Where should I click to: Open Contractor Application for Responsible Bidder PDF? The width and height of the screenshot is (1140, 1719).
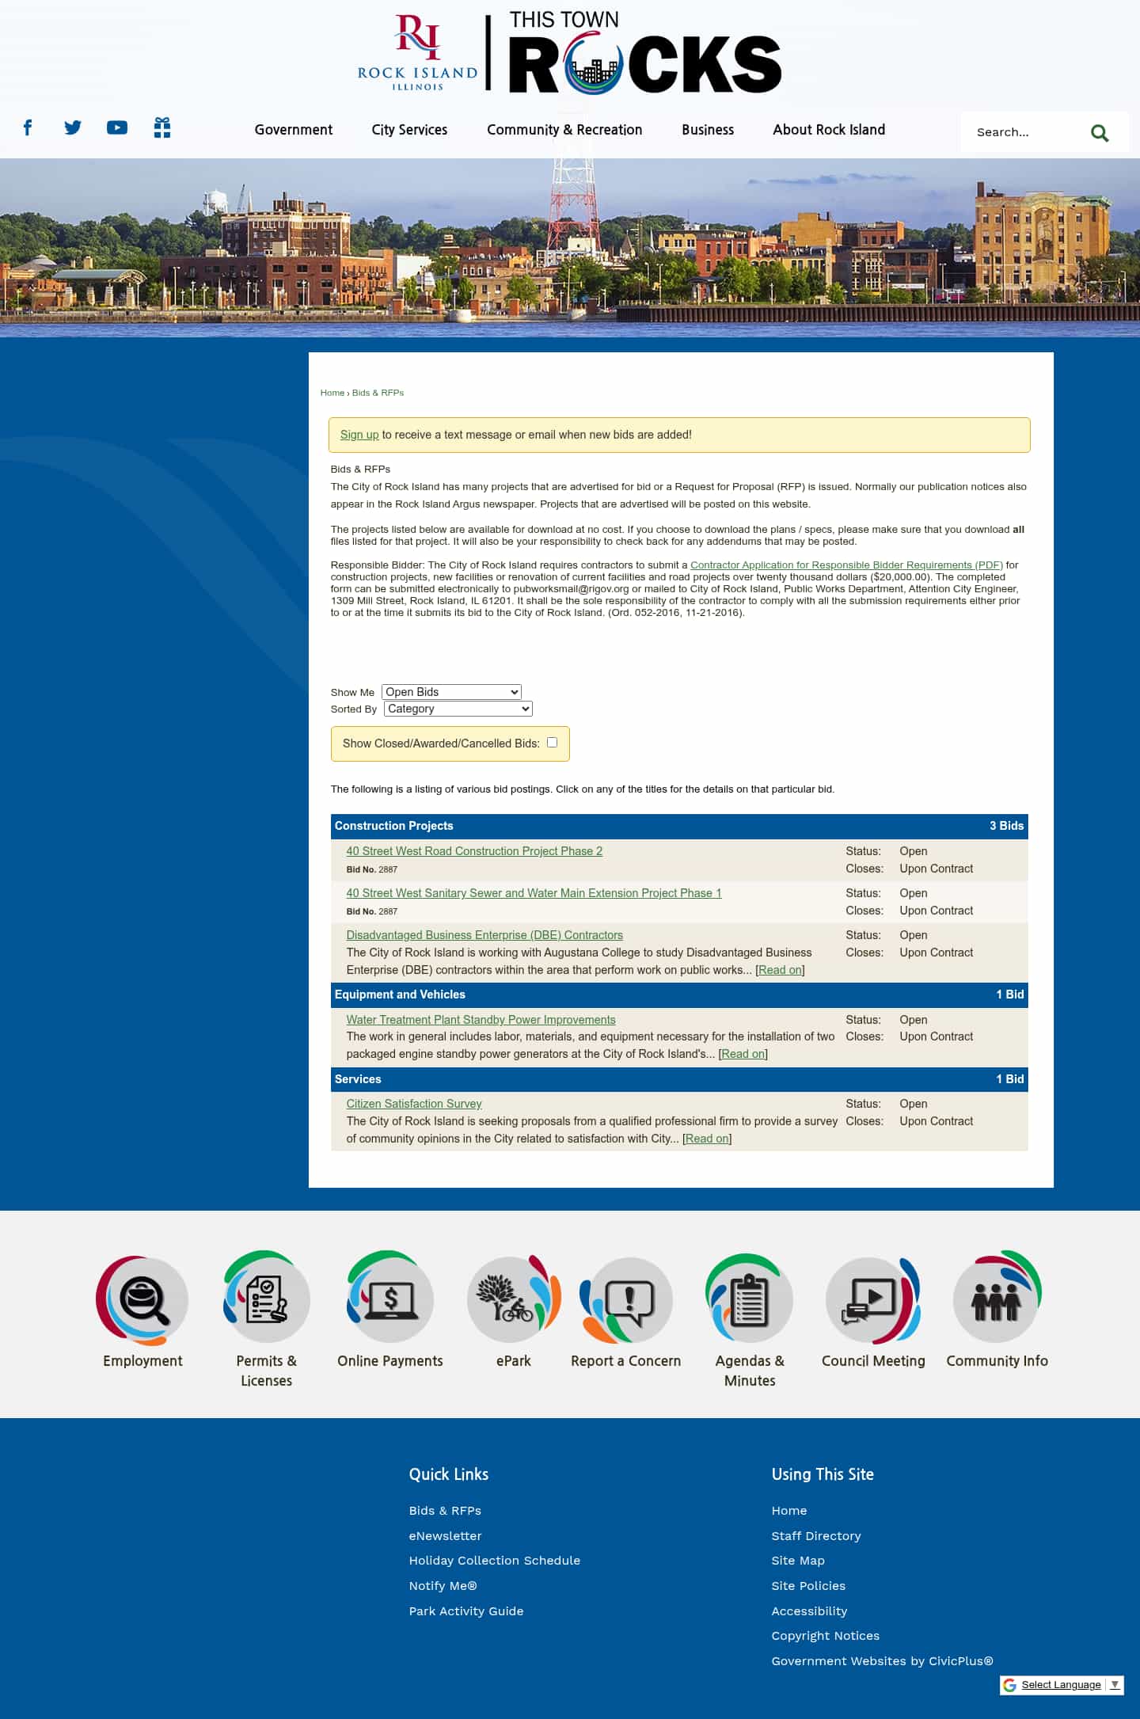tap(846, 565)
